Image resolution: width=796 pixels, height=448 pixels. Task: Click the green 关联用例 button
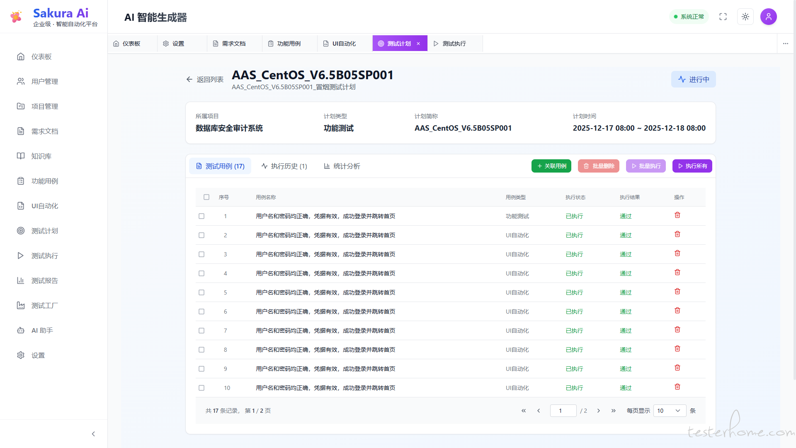(551, 166)
